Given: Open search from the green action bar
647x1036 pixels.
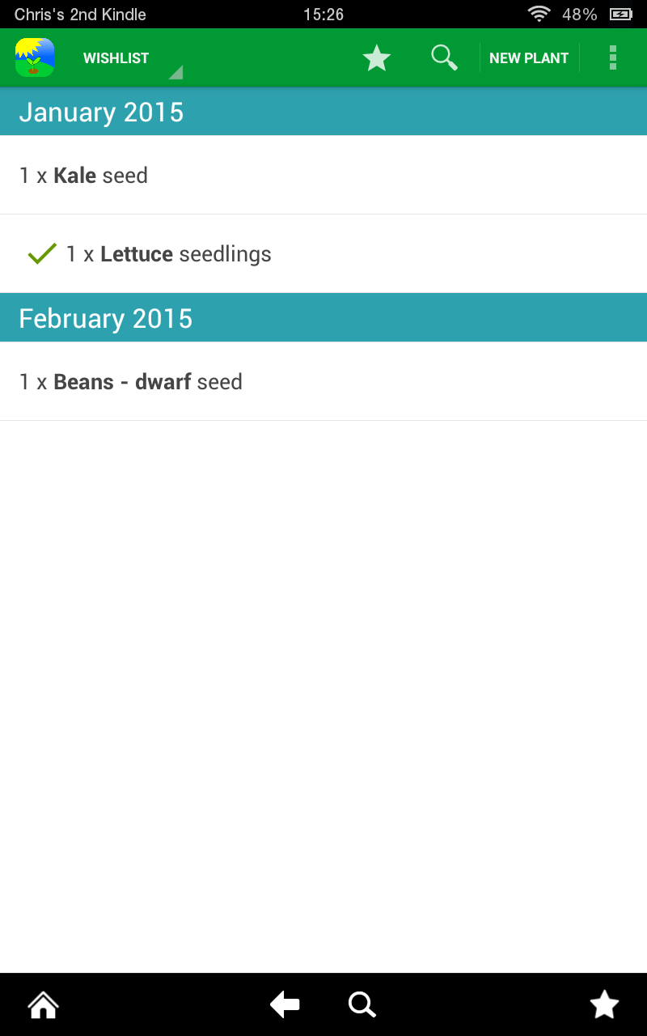Looking at the screenshot, I should click(x=443, y=57).
